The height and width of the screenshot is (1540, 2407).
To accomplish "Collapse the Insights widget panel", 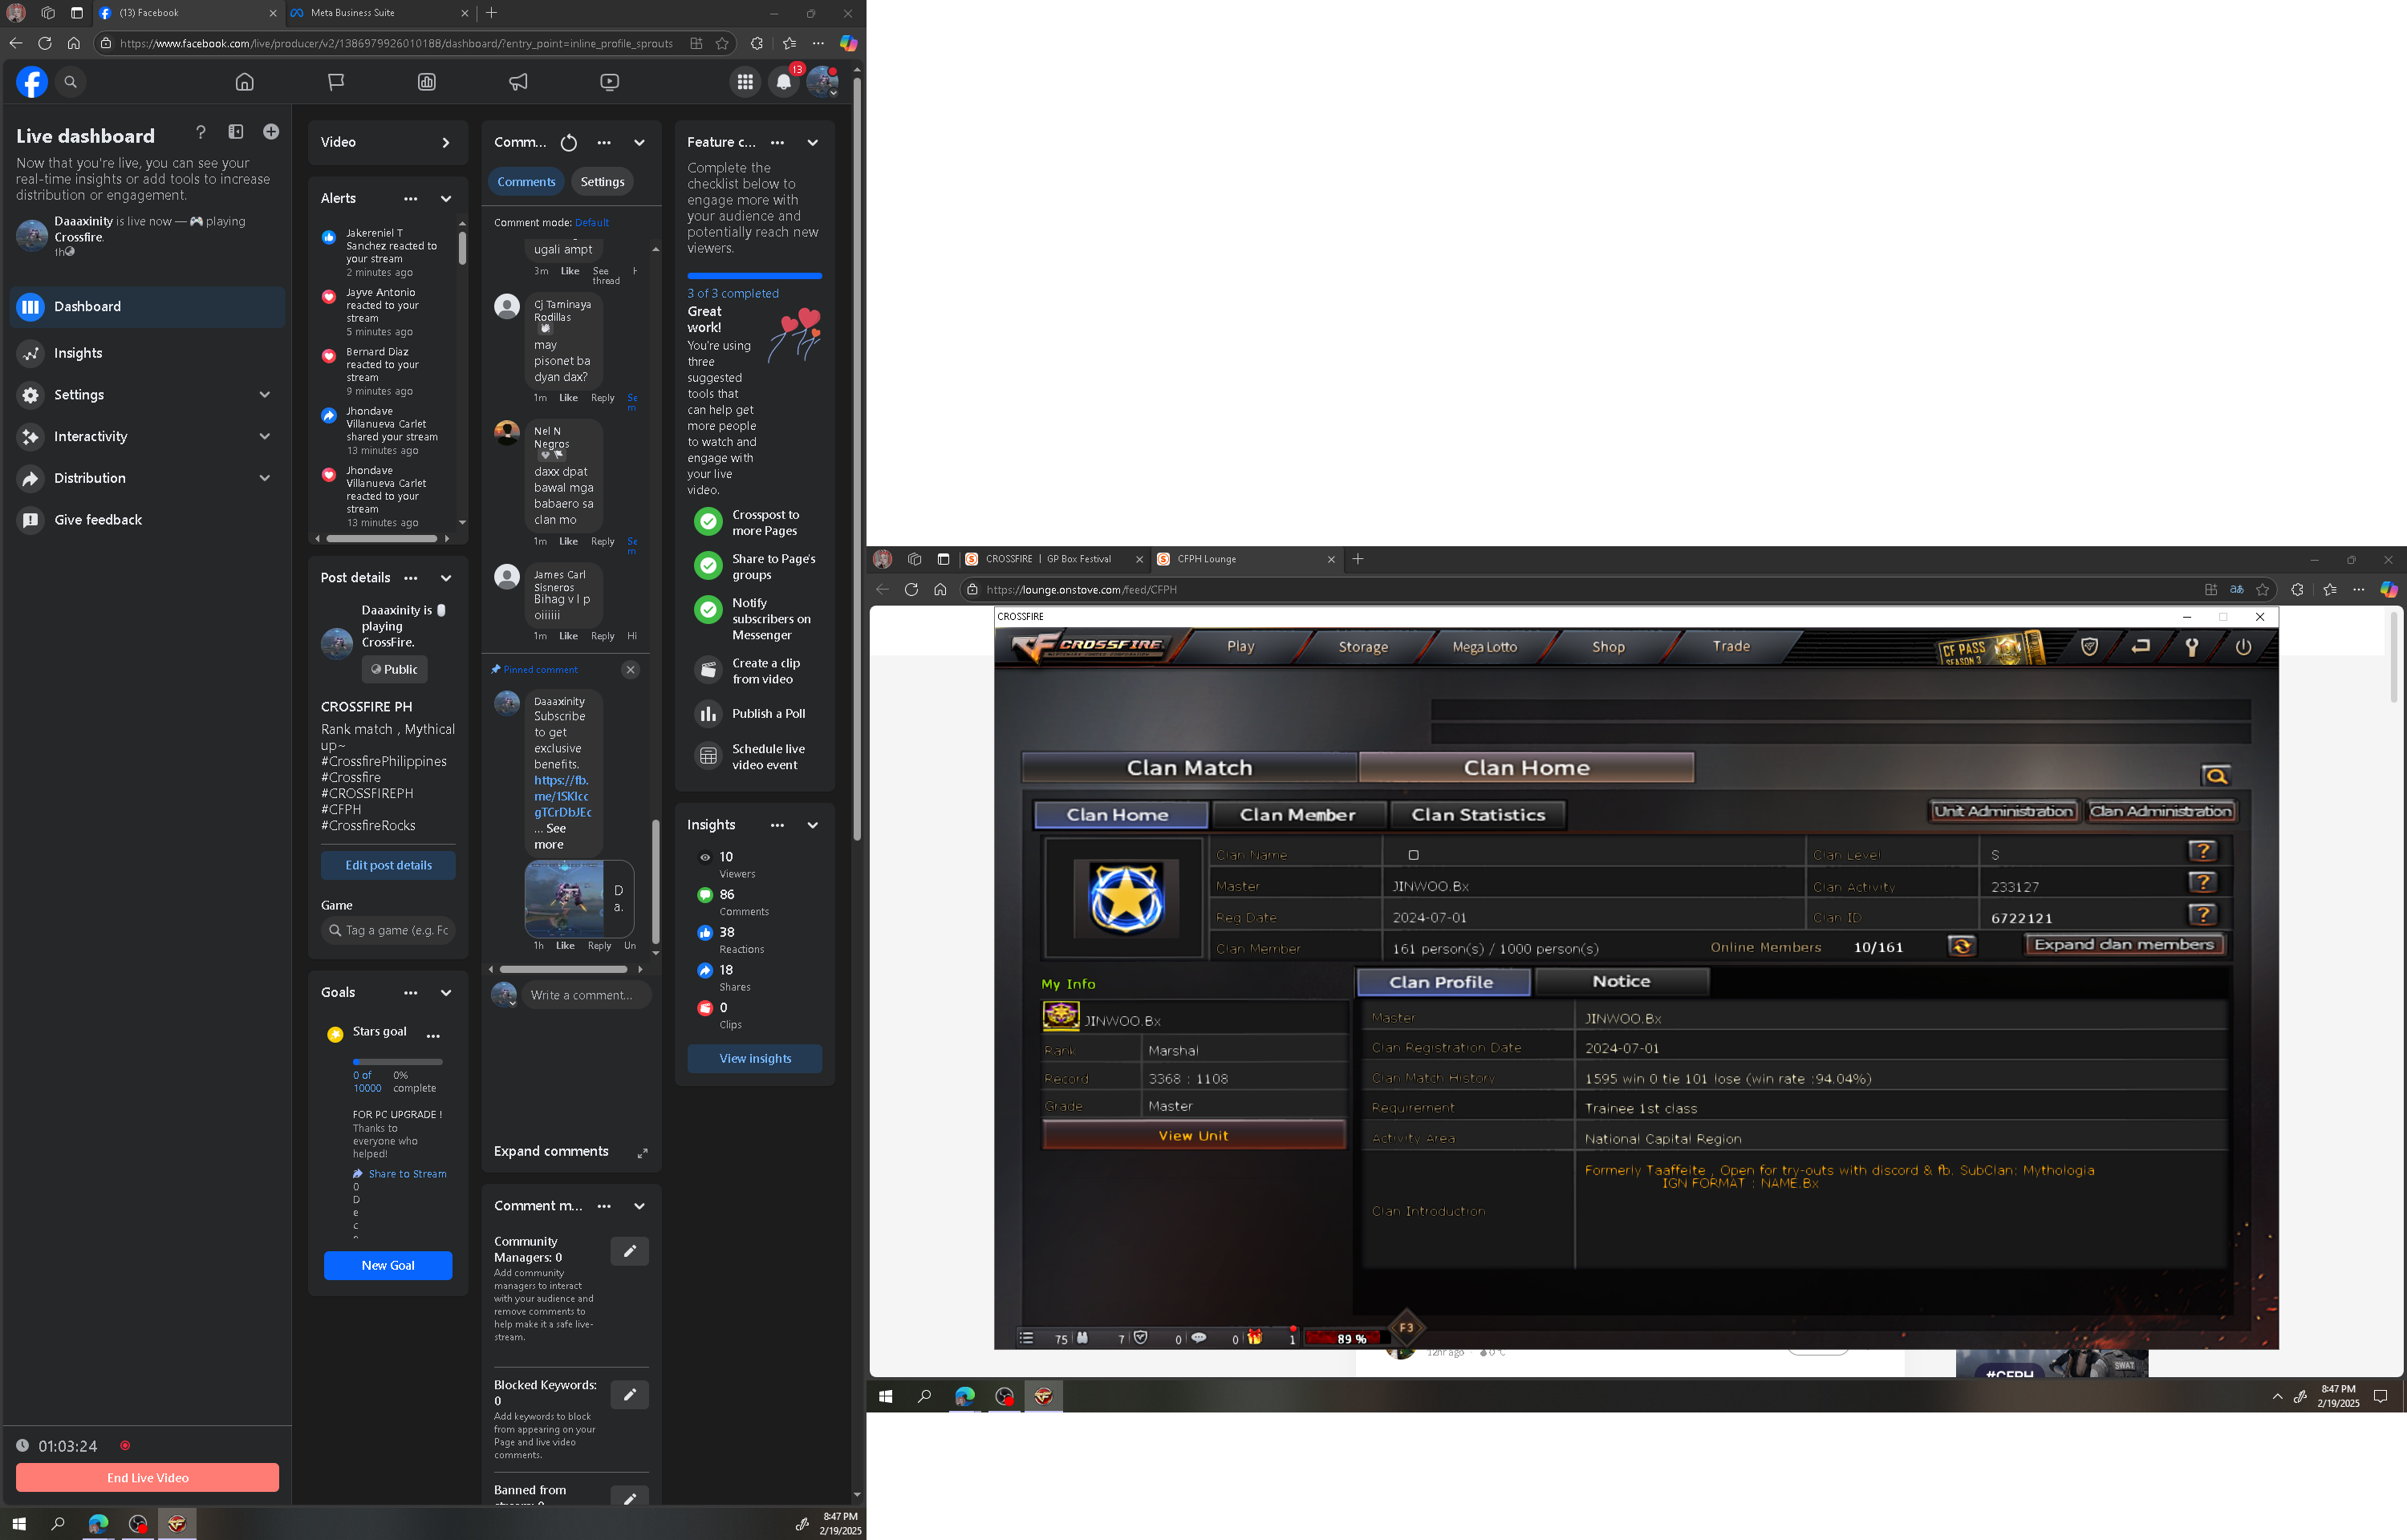I will point(813,826).
